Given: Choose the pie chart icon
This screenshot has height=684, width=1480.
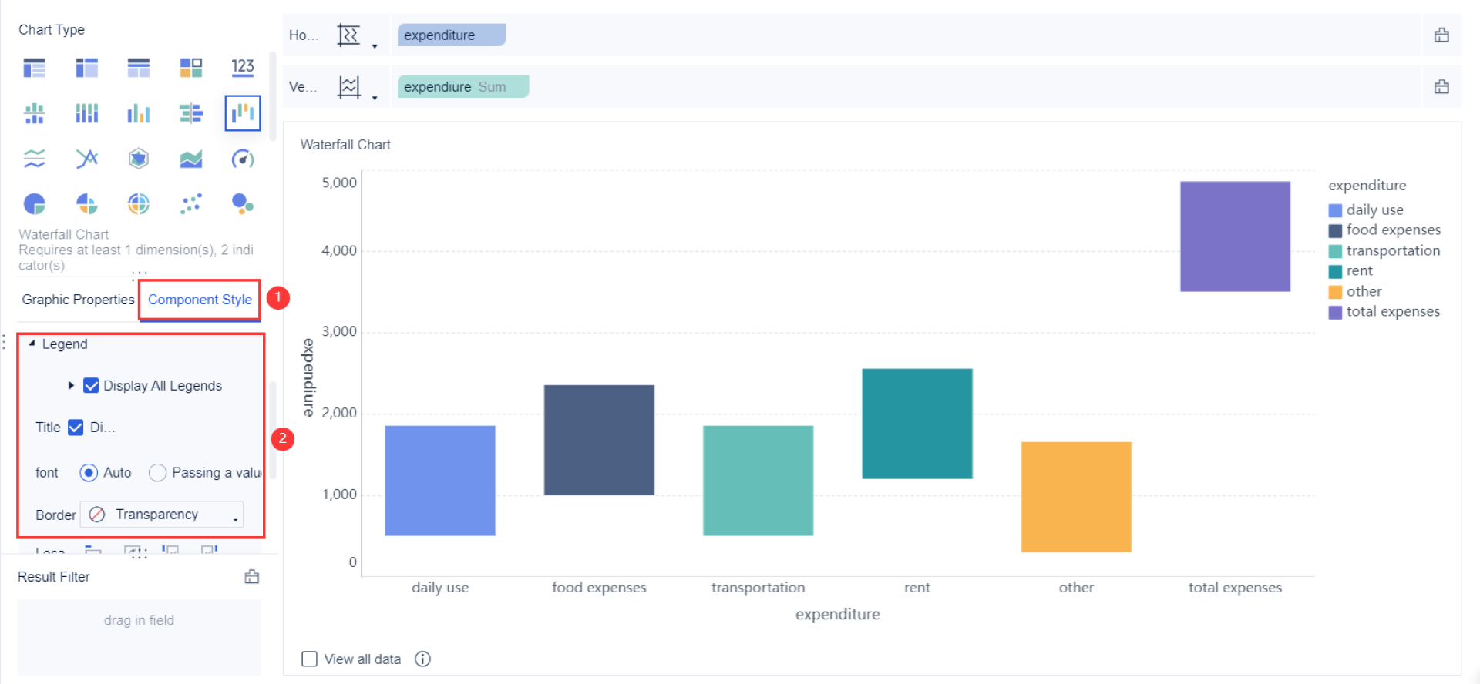Looking at the screenshot, I should tap(35, 203).
